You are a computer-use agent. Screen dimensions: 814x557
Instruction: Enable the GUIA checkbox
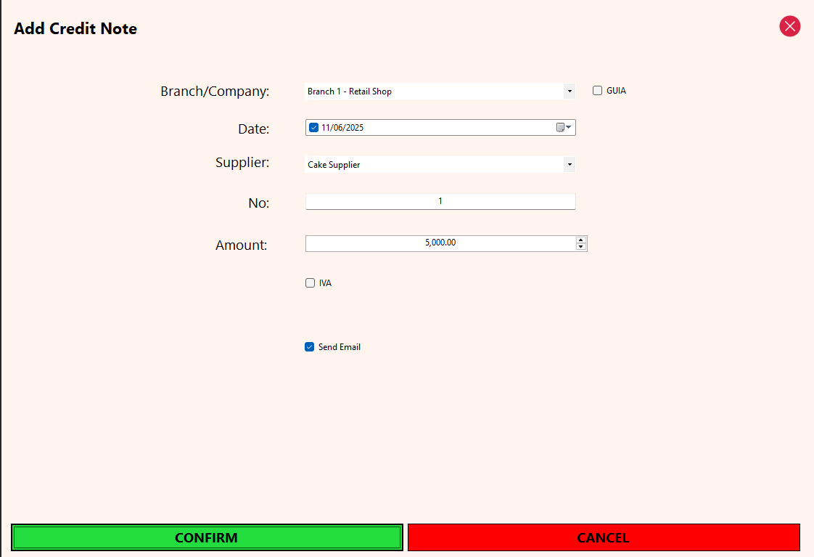(x=598, y=90)
